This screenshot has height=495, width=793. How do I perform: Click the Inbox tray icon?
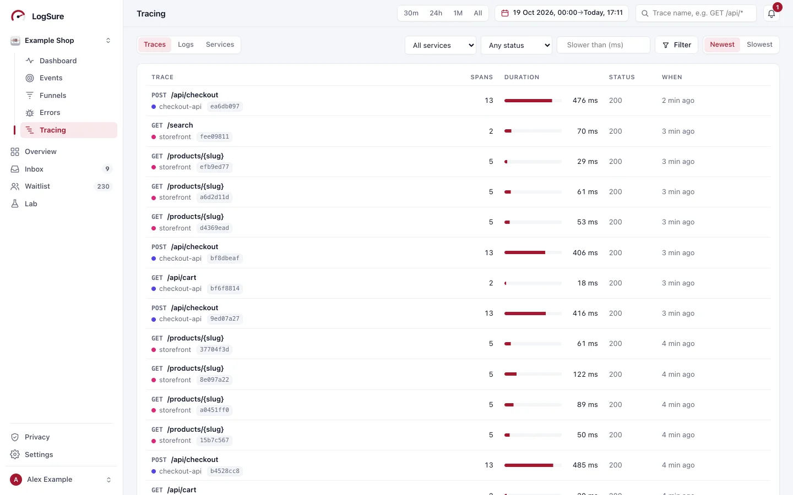point(15,169)
